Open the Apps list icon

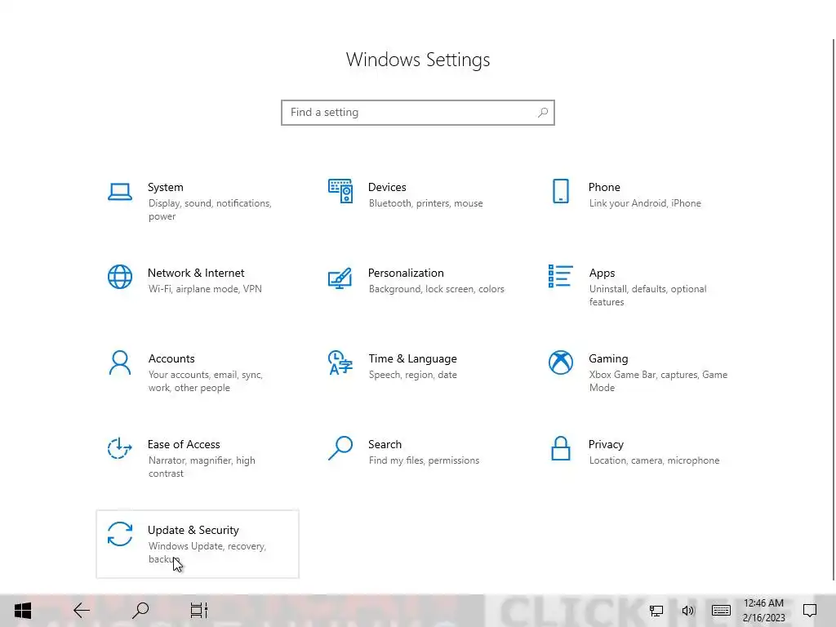[x=560, y=276]
